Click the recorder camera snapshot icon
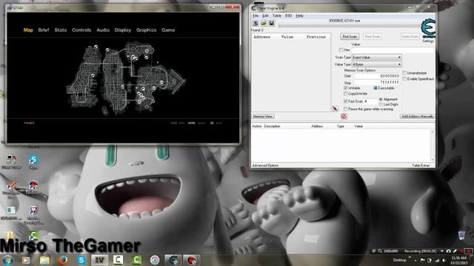The height and width of the screenshot is (266, 474). 448,251
